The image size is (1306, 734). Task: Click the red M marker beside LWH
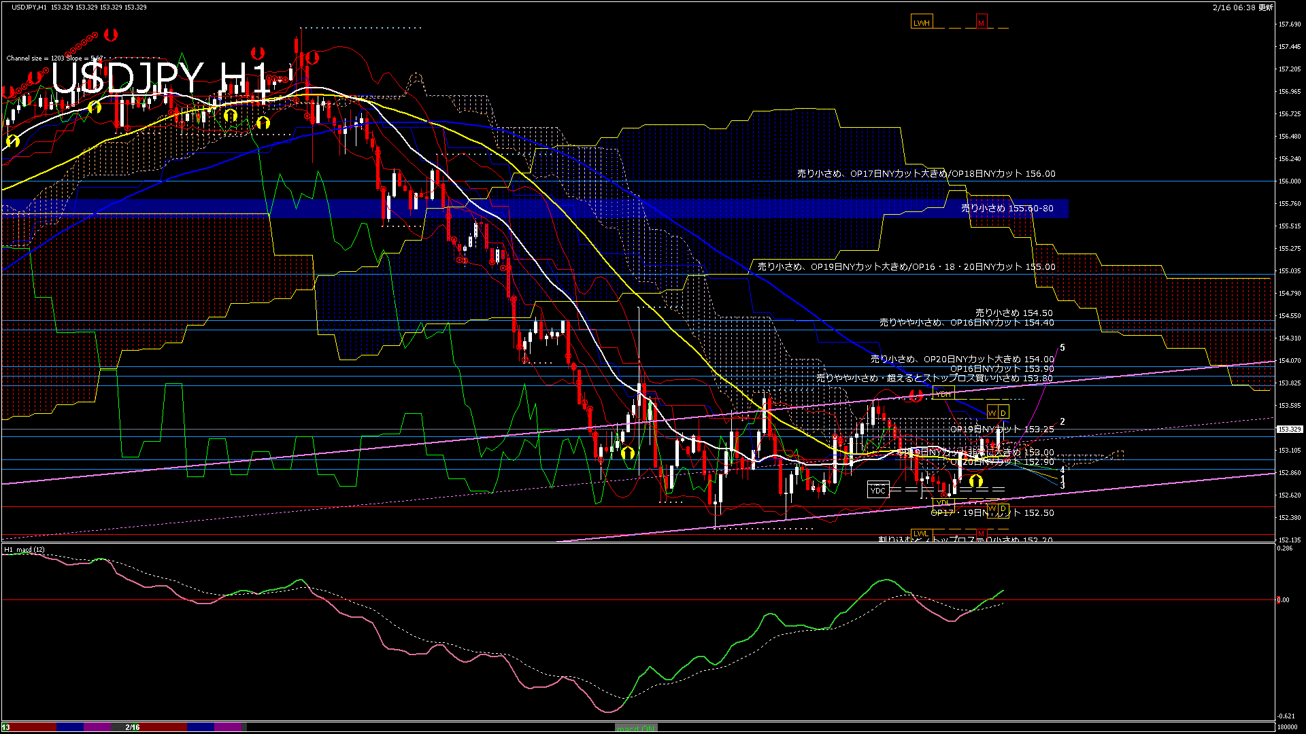981,22
